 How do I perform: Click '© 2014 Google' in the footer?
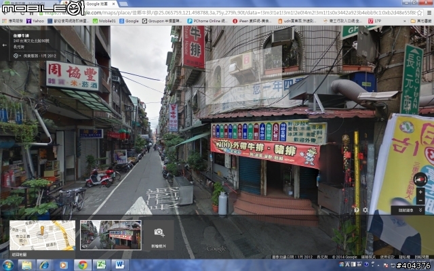pos(345,257)
